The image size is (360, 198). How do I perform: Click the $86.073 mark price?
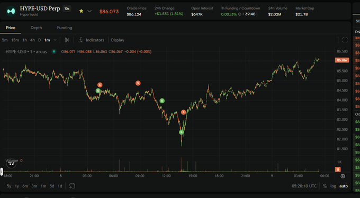pos(109,12)
